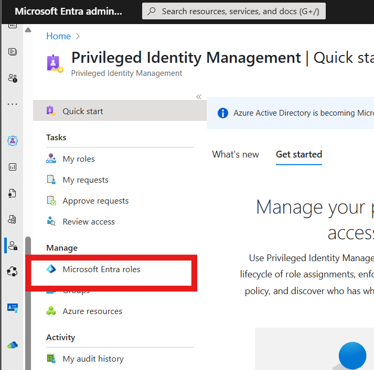Open the stacked pages sidebar icon

click(13, 52)
